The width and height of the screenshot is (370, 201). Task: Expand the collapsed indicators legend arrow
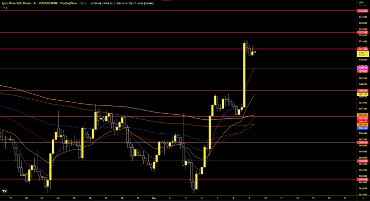[5, 8]
